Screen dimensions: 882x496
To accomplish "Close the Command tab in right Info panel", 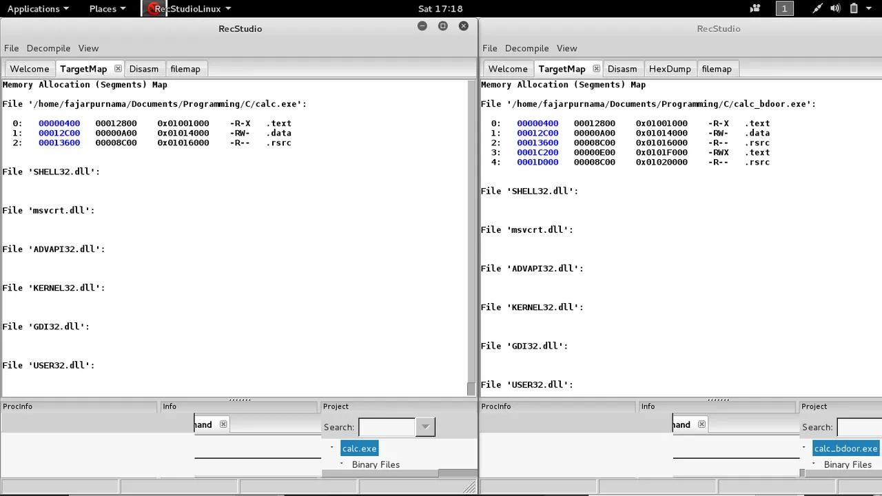I will 701,424.
